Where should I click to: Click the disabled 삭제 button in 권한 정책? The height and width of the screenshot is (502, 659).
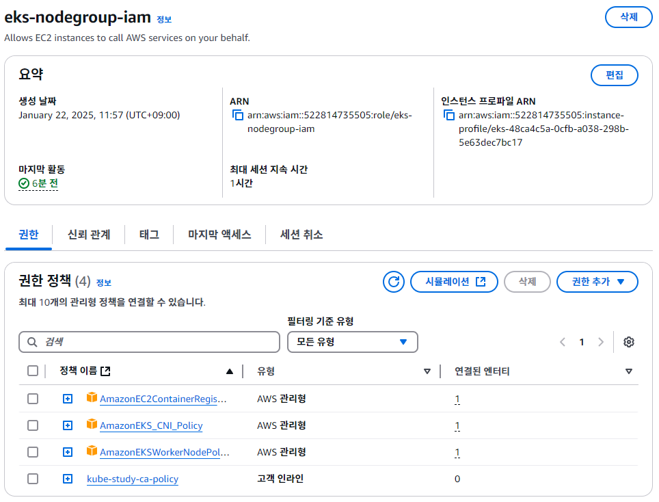click(x=528, y=282)
